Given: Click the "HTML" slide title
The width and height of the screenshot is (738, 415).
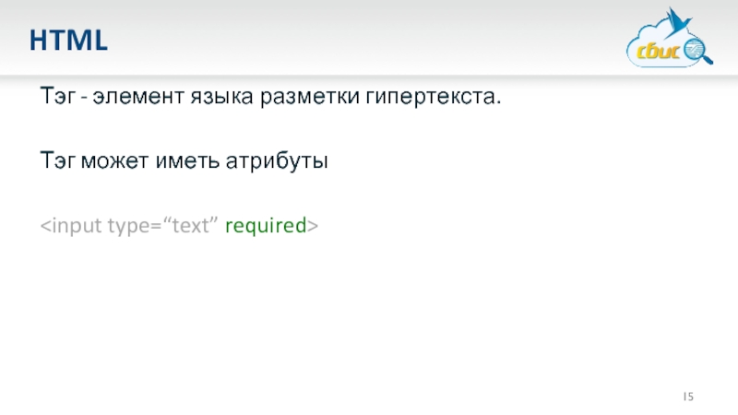Looking at the screenshot, I should pyautogui.click(x=68, y=40).
